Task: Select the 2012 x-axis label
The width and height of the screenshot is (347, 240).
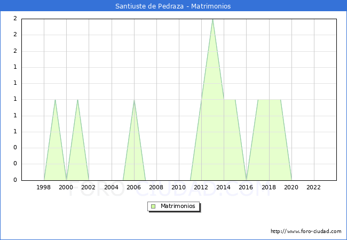Action: [x=201, y=187]
